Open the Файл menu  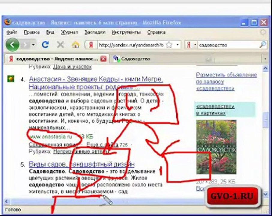coord(12,32)
